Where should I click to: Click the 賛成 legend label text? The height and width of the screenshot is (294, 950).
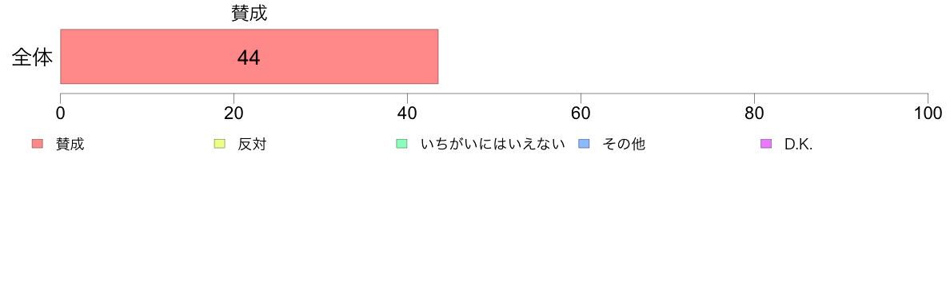point(70,145)
